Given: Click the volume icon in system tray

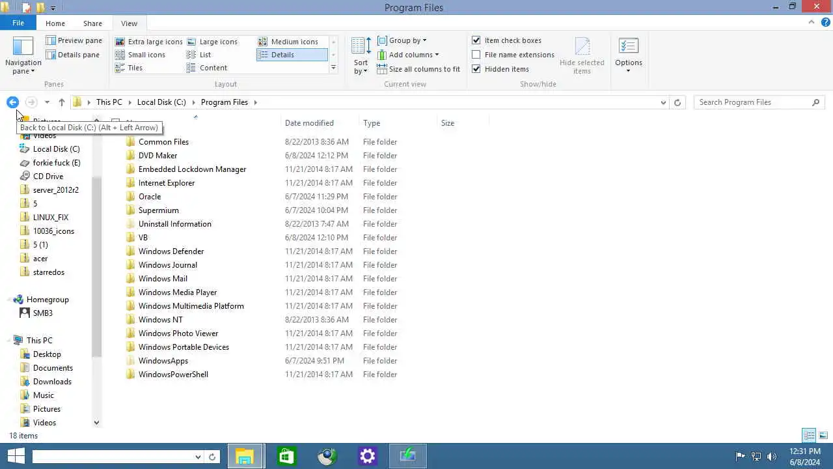Looking at the screenshot, I should coord(772,457).
